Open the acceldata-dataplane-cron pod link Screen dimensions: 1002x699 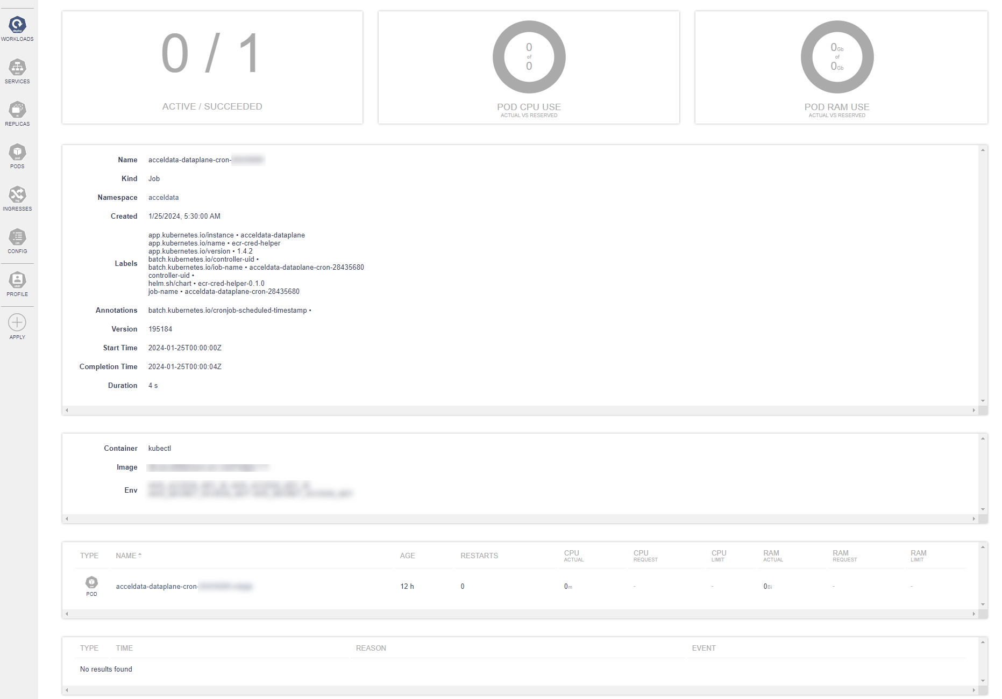(184, 586)
